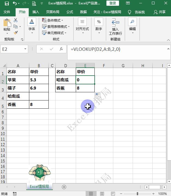Click the formula bar enter checkmark

[x=51, y=49]
